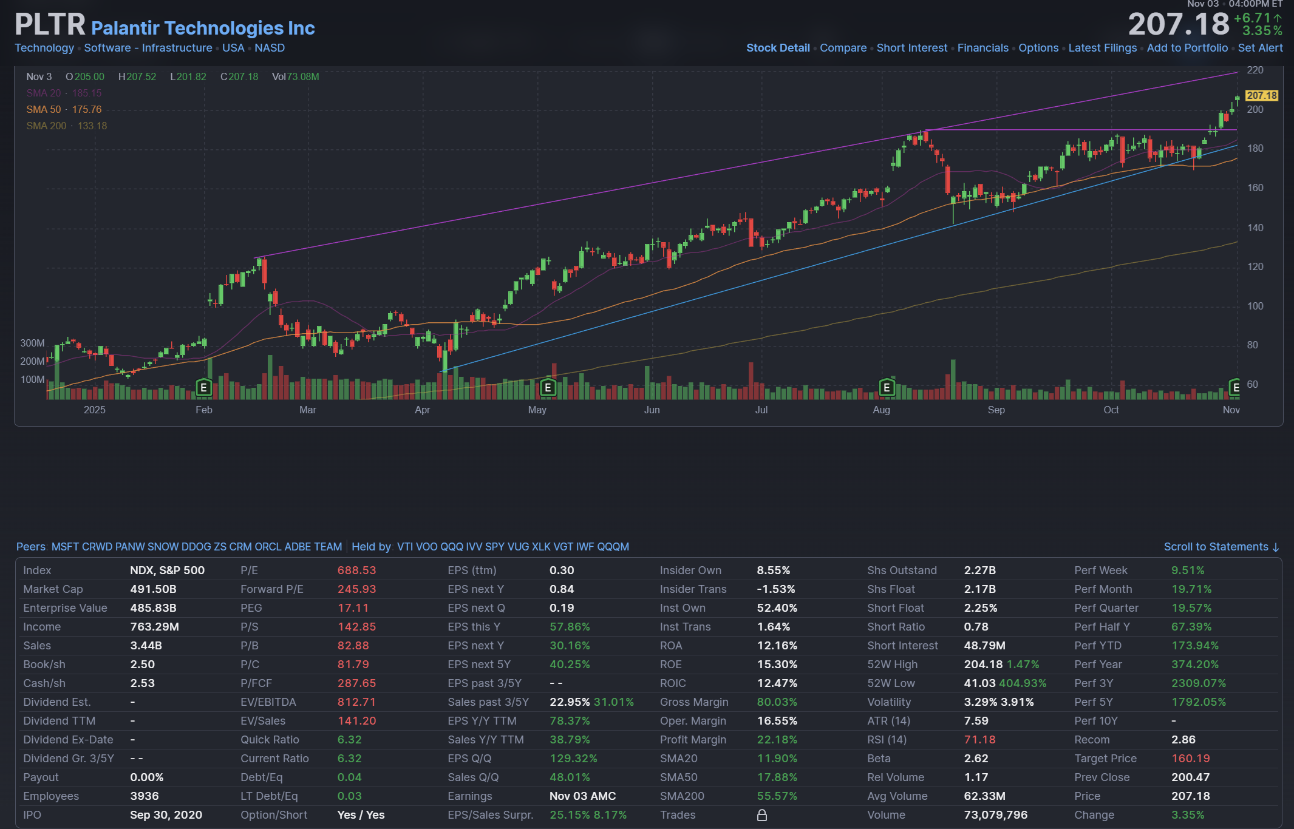Click the November earnings E marker
This screenshot has height=829, width=1294.
pos(1235,387)
